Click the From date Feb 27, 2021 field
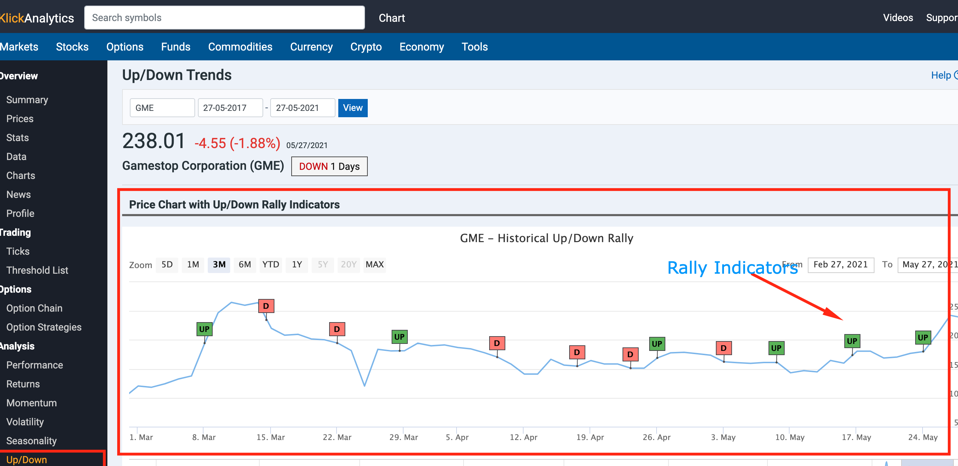958x466 pixels. tap(840, 265)
